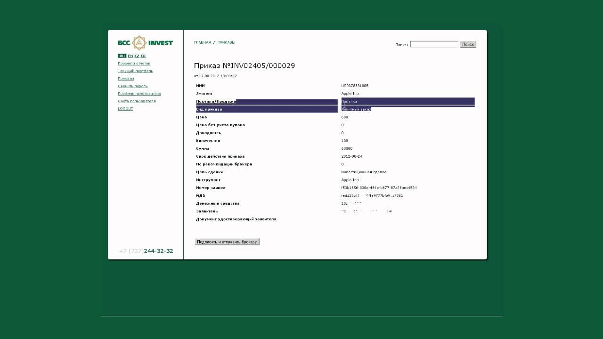Click the Сумма row label
The height and width of the screenshot is (339, 603).
[203, 149]
